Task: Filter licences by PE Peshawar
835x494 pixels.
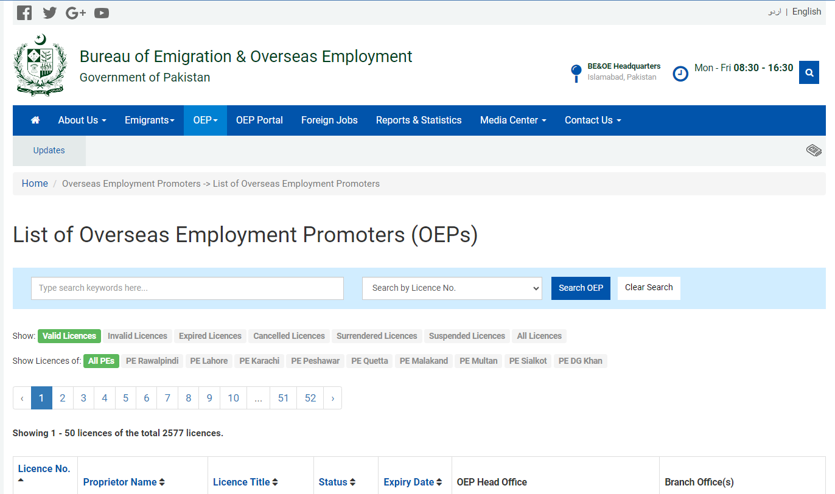Action: (x=315, y=361)
